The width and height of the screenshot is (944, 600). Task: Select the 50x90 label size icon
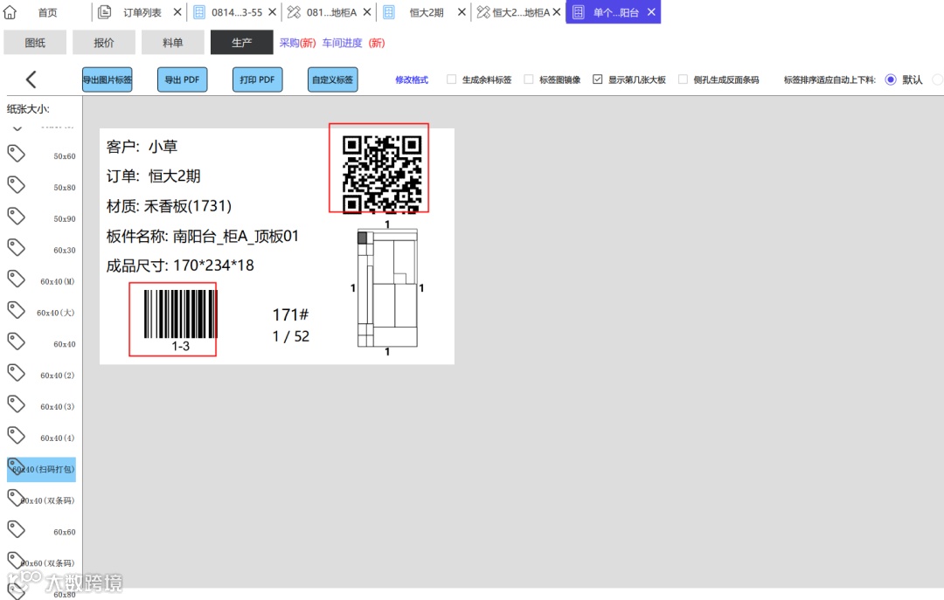[17, 216]
